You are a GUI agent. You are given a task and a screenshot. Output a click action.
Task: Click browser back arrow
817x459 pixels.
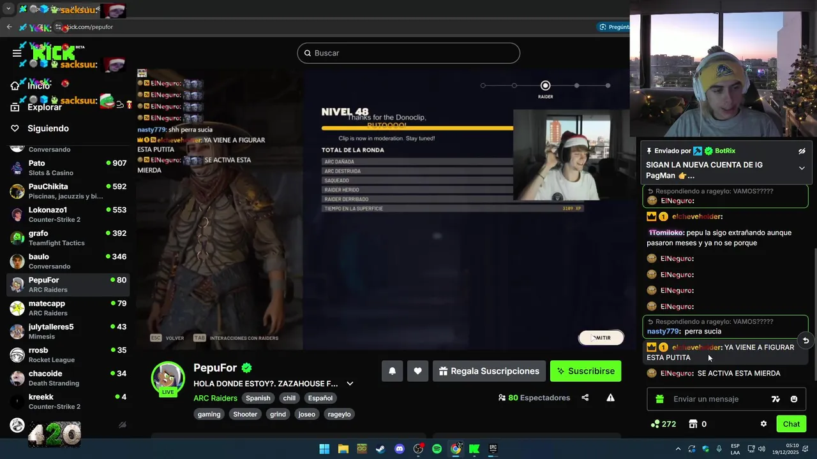click(x=9, y=27)
